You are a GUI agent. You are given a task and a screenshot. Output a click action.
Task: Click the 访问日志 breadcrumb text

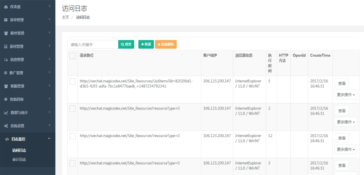[83, 17]
